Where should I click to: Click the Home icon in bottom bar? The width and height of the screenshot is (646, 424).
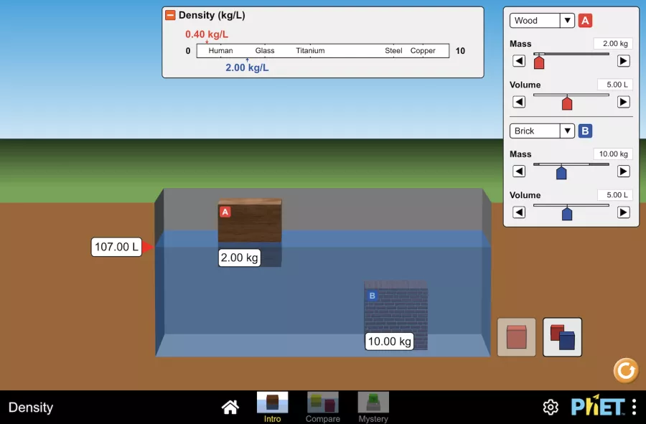(230, 407)
